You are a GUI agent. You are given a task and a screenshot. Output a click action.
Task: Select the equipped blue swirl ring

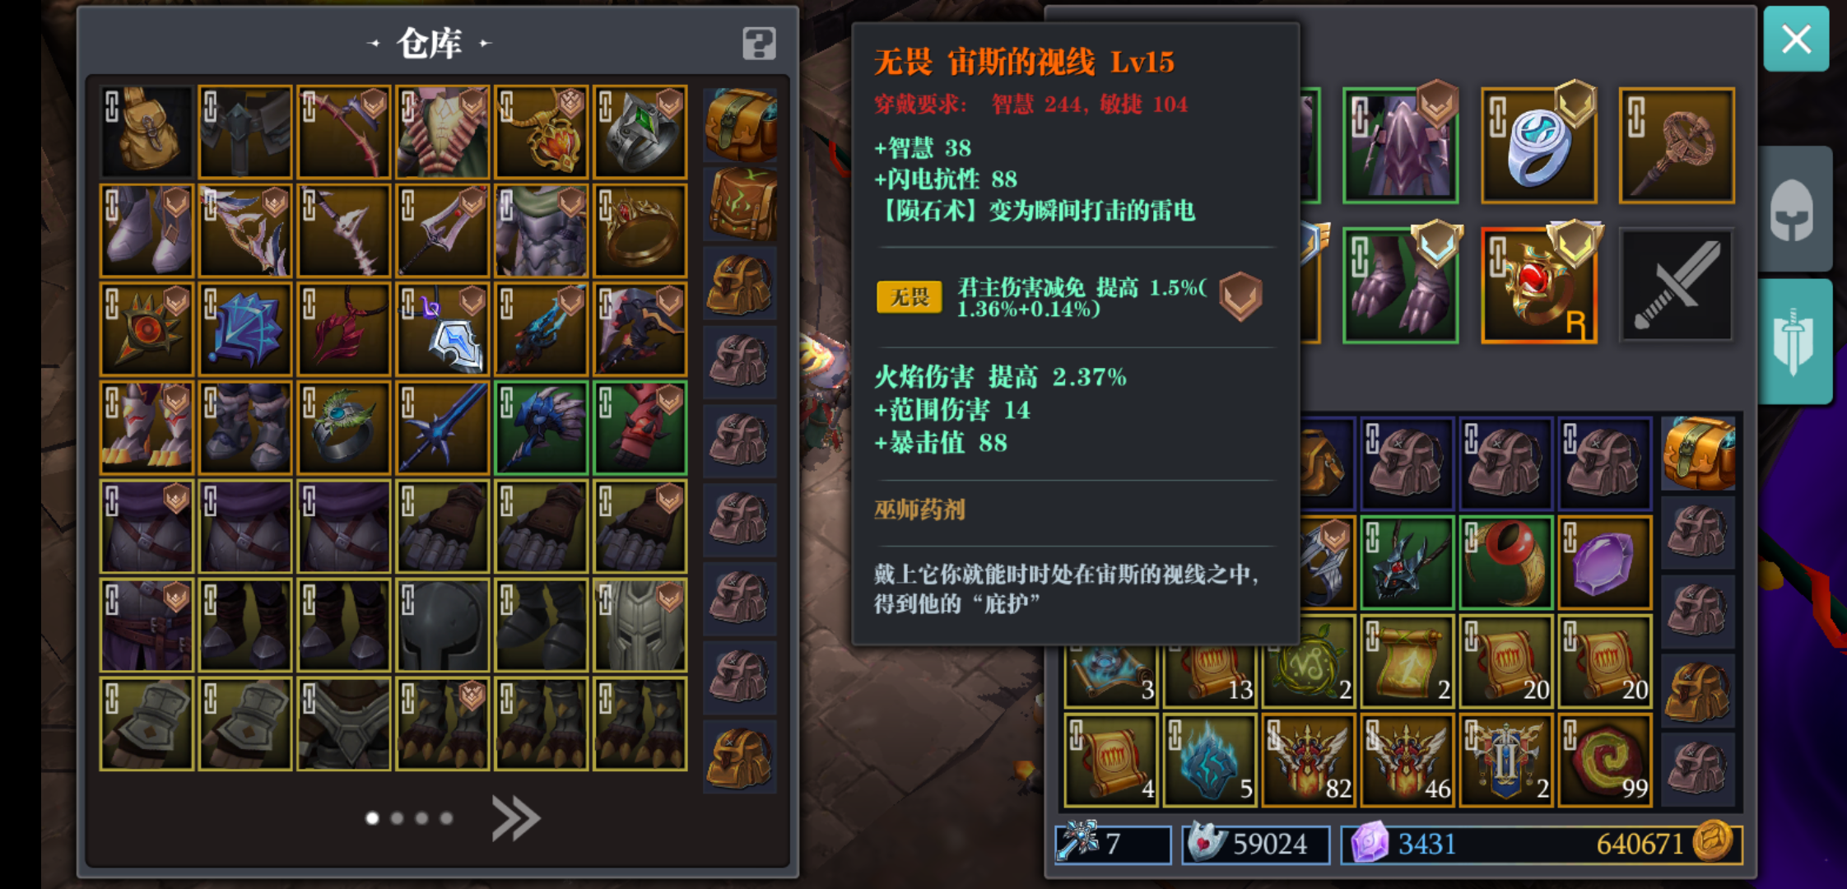(1539, 146)
